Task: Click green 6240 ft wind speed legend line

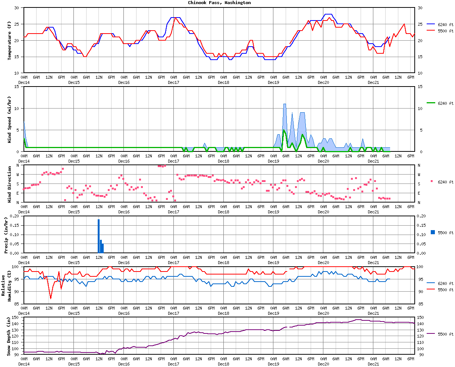Action: 431,103
